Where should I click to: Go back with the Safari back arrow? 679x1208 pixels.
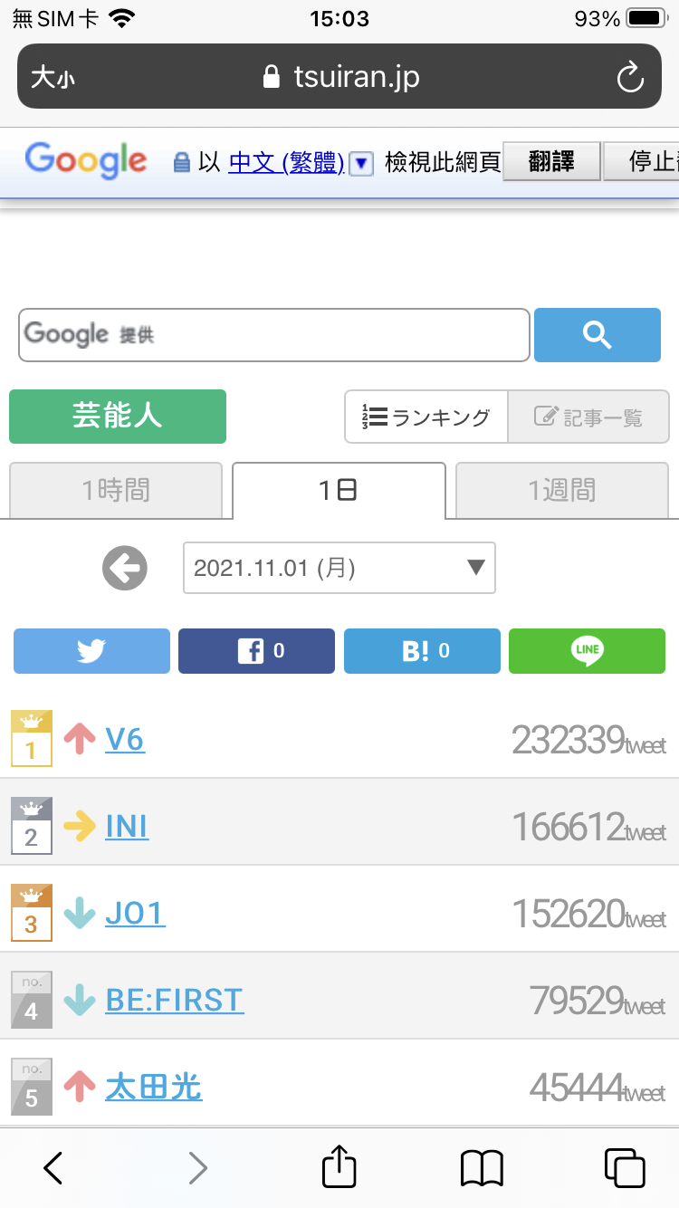53,1168
